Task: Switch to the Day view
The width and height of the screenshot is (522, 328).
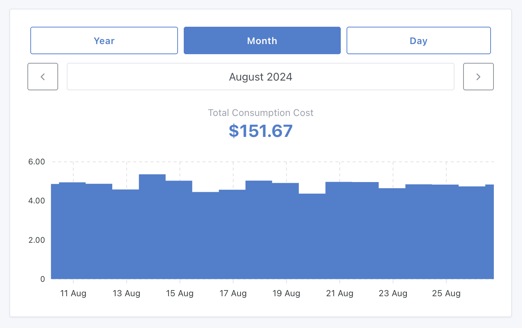Action: click(418, 40)
